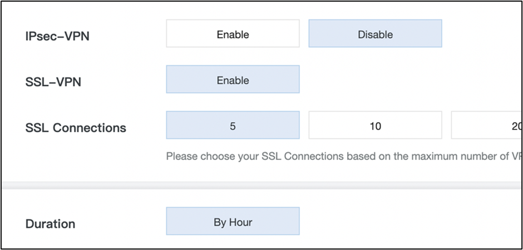Click the SSL-VPN row label
Image resolution: width=523 pixels, height=250 pixels.
53,81
